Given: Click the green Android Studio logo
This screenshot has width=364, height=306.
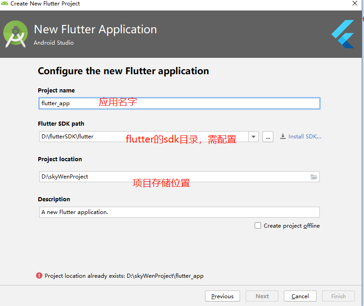Looking at the screenshot, I should tap(15, 34).
